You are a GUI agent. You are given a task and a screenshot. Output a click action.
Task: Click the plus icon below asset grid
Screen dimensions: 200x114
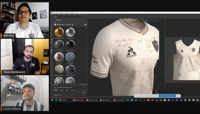[86, 85]
